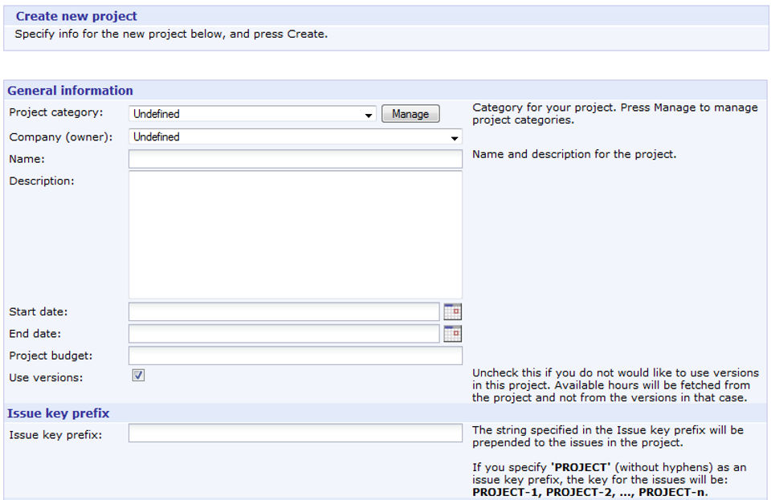Focus the Issue key prefix input box
The image size is (771, 500).
[295, 433]
